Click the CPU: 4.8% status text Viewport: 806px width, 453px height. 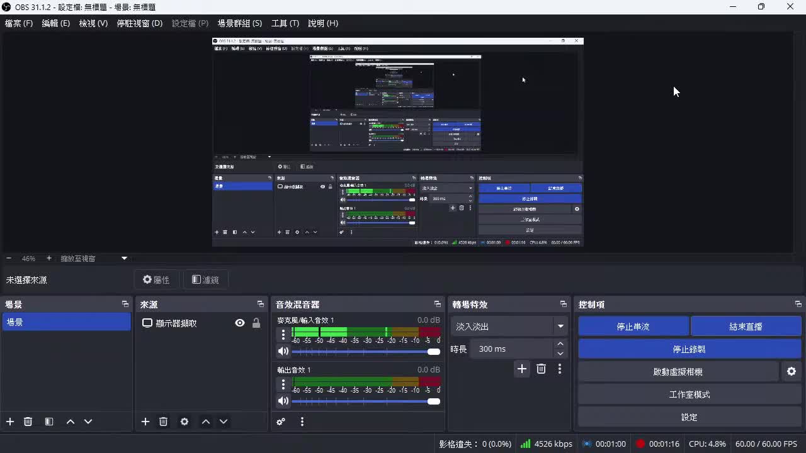tap(707, 444)
